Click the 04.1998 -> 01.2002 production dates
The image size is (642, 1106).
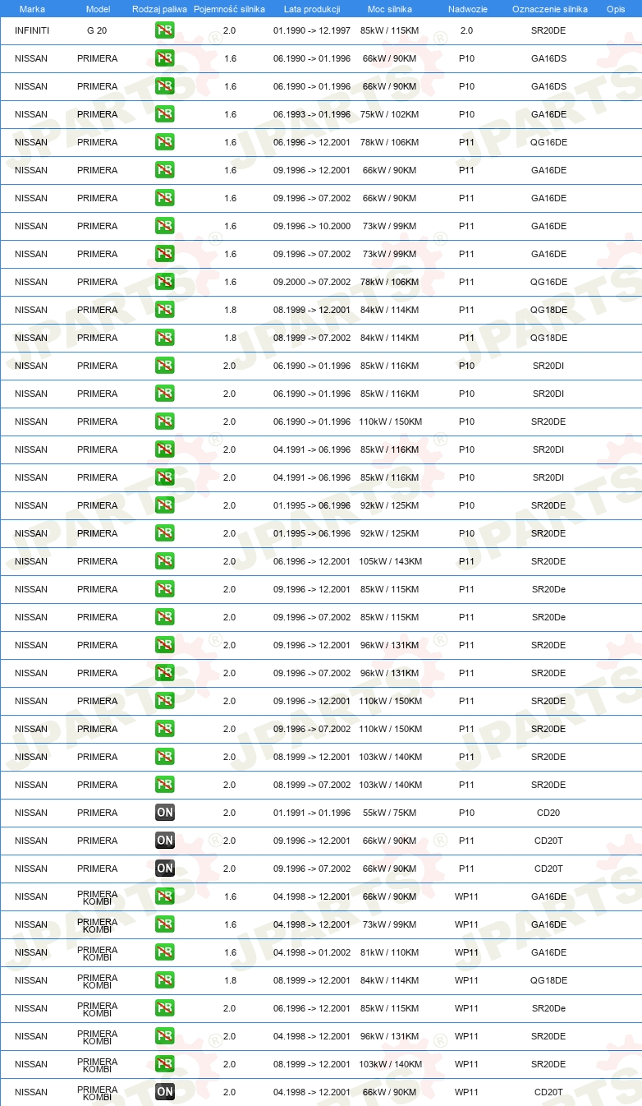(312, 952)
